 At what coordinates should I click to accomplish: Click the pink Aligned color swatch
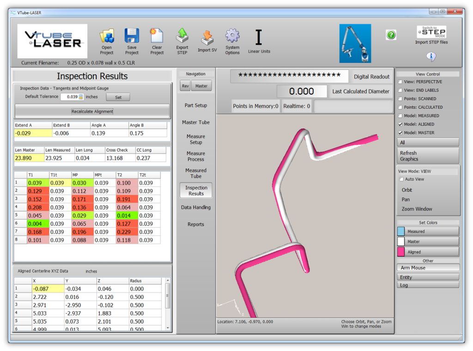(x=401, y=252)
